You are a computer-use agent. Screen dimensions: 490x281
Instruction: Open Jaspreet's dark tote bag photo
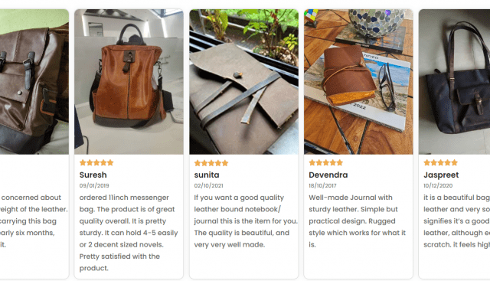[x=454, y=82]
